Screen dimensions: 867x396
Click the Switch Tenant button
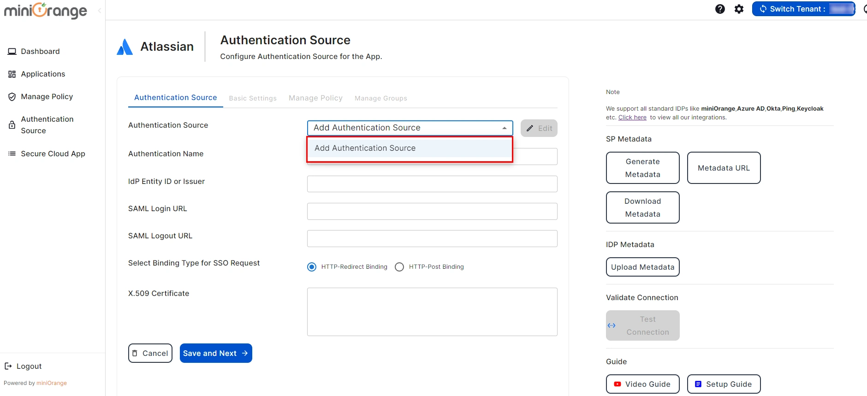click(803, 9)
